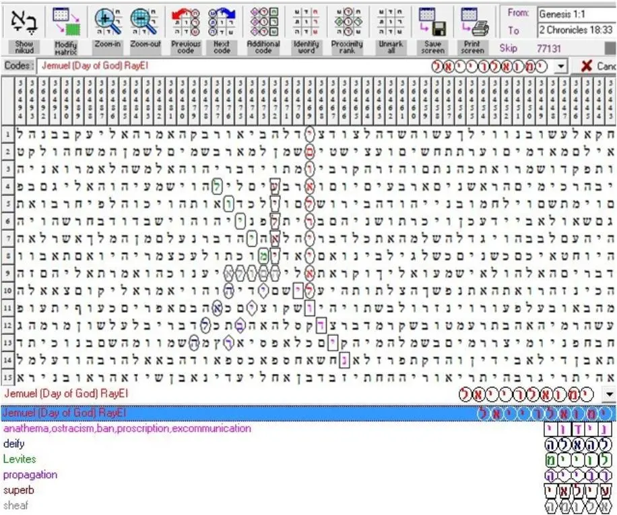Click the Unmark all icon
617x515 pixels.
point(391,22)
